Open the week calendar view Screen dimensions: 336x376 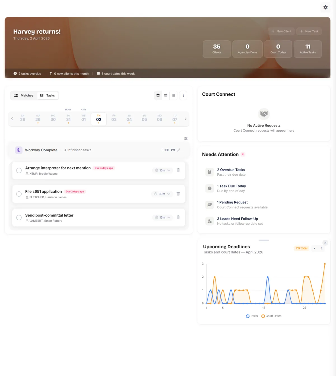click(x=158, y=95)
